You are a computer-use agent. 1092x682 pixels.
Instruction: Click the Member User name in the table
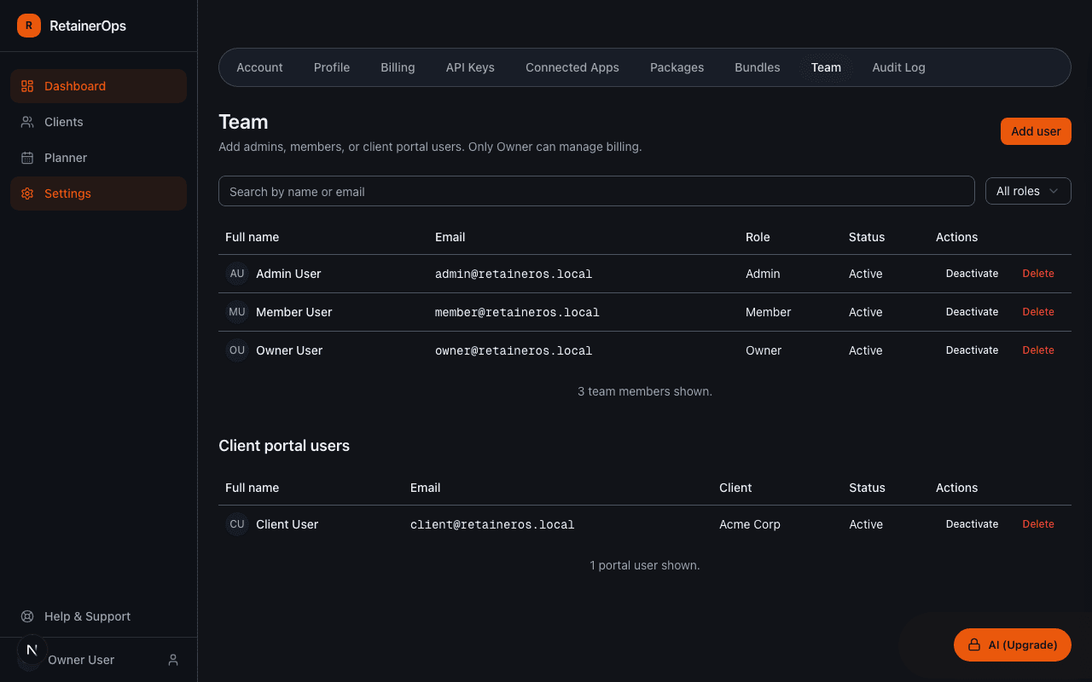[x=294, y=312]
